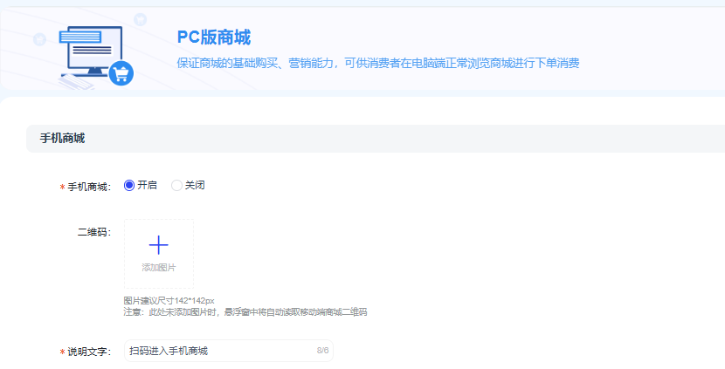Click the 手机商城 section header

point(63,138)
